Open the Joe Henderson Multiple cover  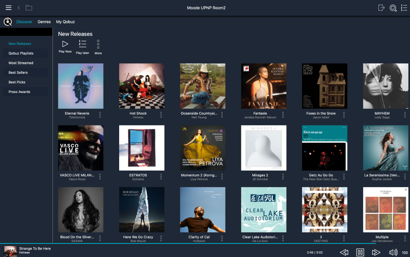pyautogui.click(x=386, y=210)
